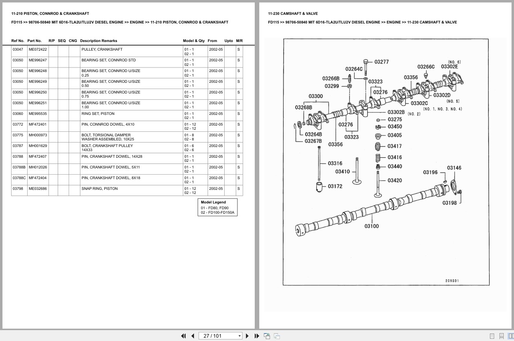The width and height of the screenshot is (514, 341).
Task: Click part number ME996251
Action: click(x=38, y=103)
